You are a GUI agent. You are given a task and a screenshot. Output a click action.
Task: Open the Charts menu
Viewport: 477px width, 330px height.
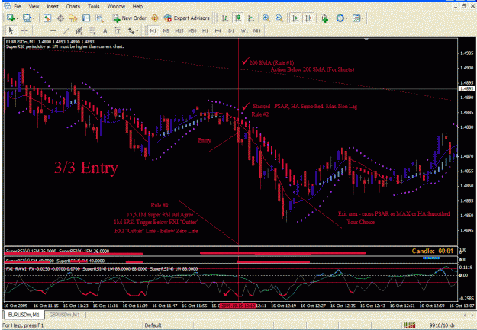[x=73, y=6]
